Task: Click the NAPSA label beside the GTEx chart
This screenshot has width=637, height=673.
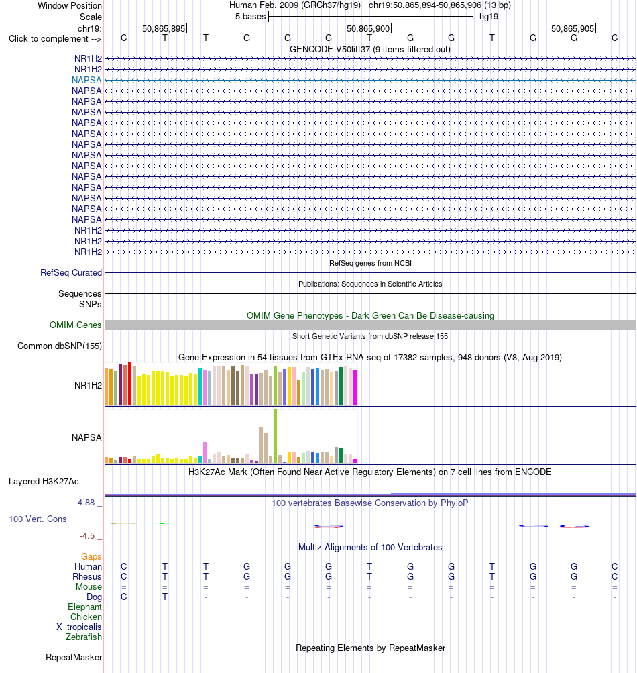Action: pos(86,437)
